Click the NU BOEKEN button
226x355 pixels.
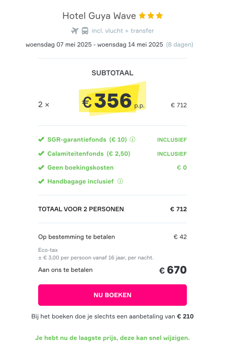pyautogui.click(x=112, y=295)
